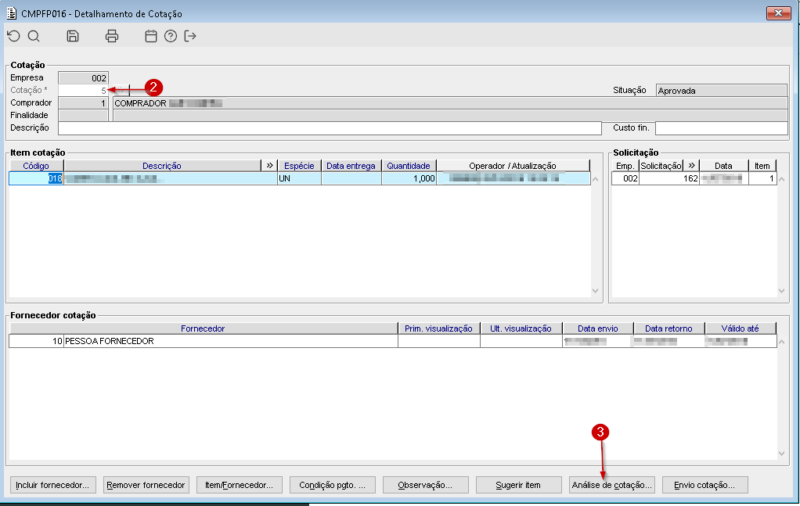The image size is (800, 506).
Task: Click the Descrição text field
Action: [x=330, y=128]
